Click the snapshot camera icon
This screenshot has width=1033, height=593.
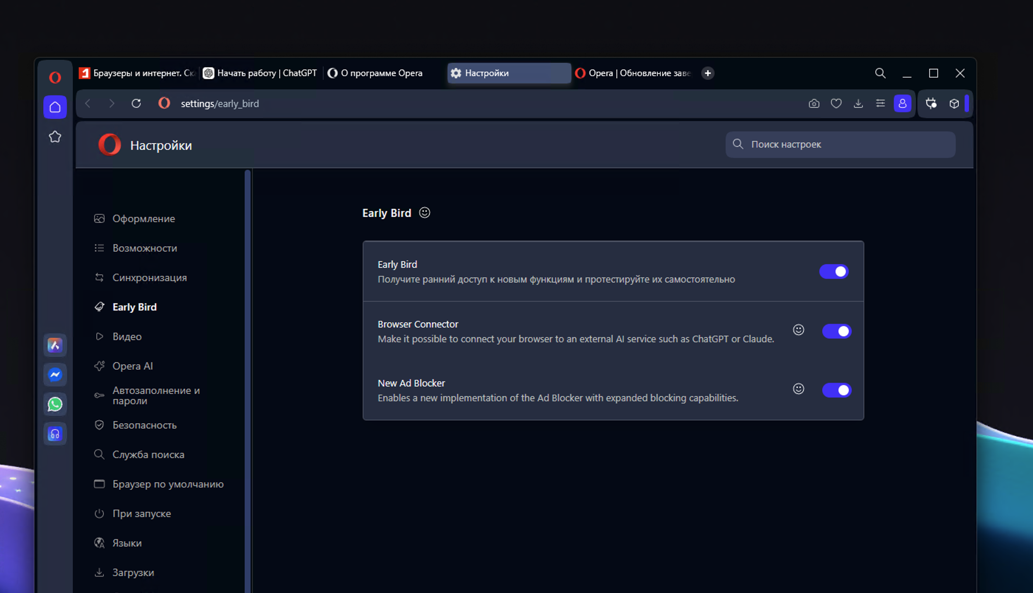pos(813,104)
